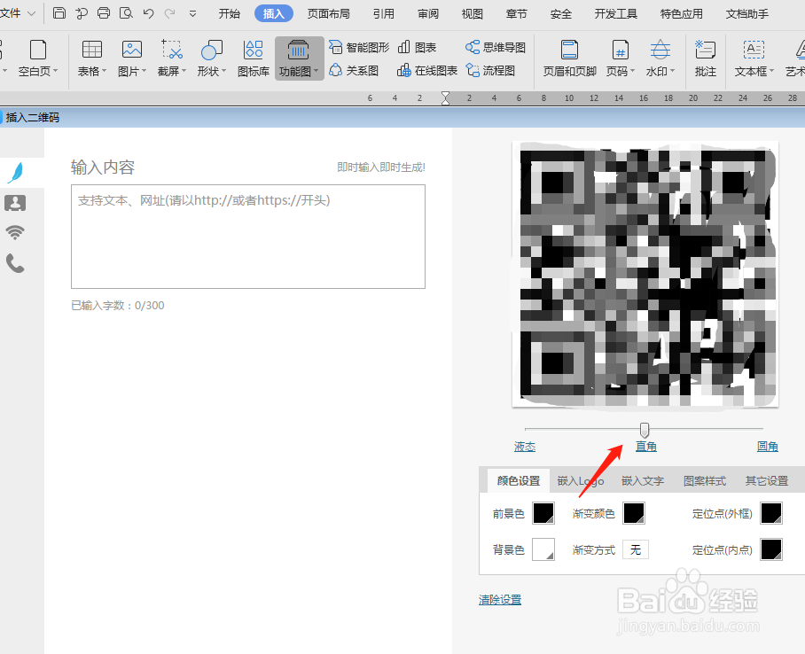The width and height of the screenshot is (805, 654).
Task: Open the 文档助手 tab
Action: click(747, 14)
